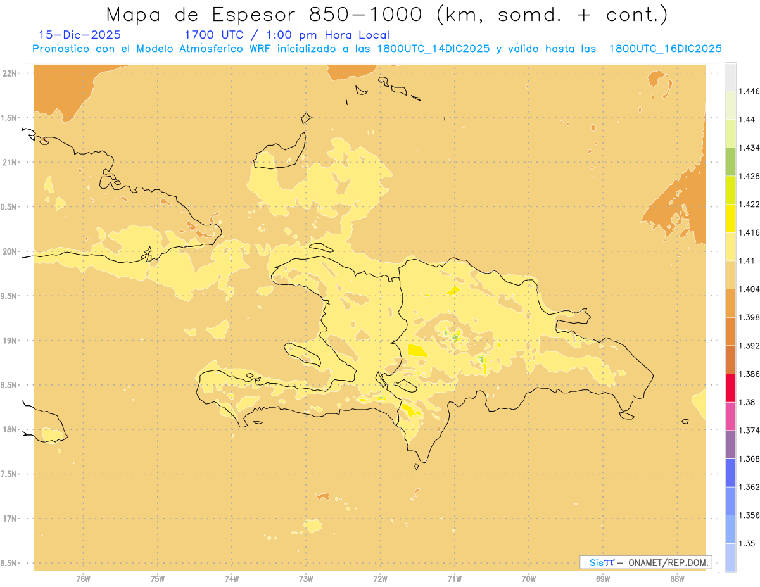The height and width of the screenshot is (587, 760).
Task: Click the longitude label "70W"
Action: [x=529, y=578]
